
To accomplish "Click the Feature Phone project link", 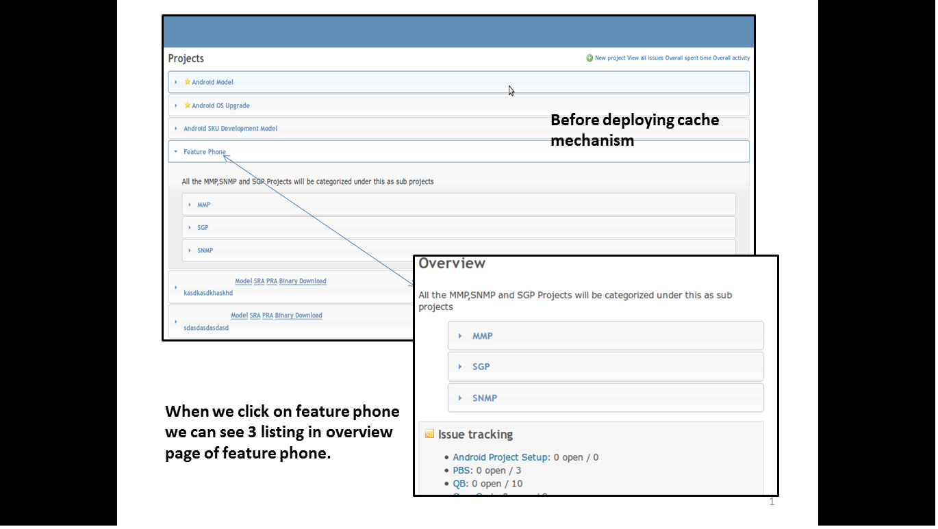I will click(205, 152).
